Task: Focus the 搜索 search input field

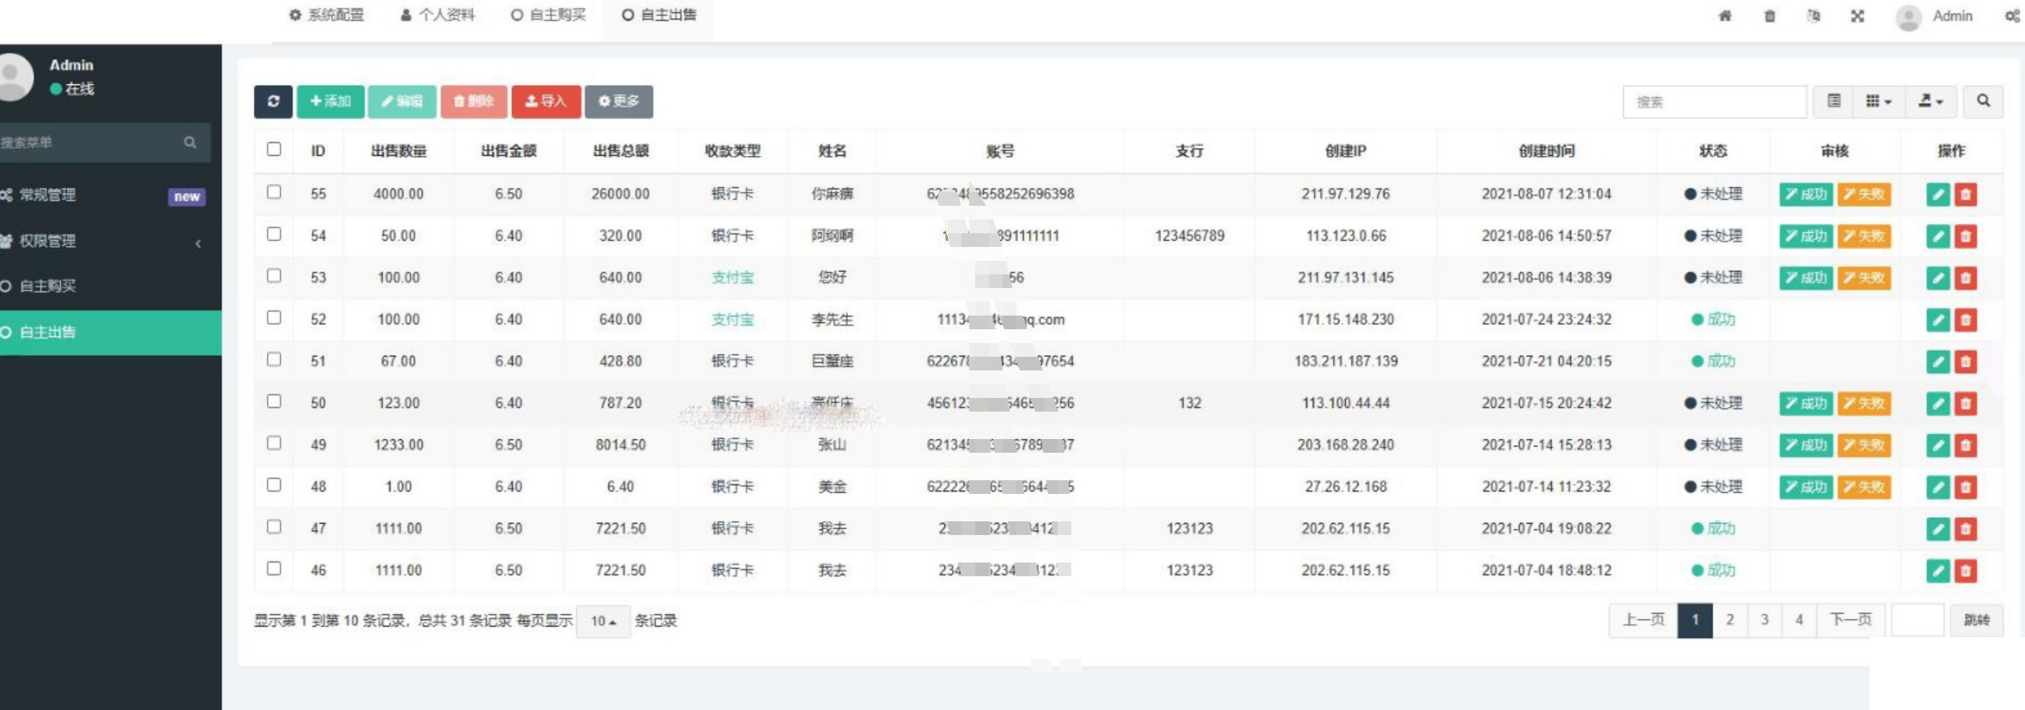Action: 1714,101
